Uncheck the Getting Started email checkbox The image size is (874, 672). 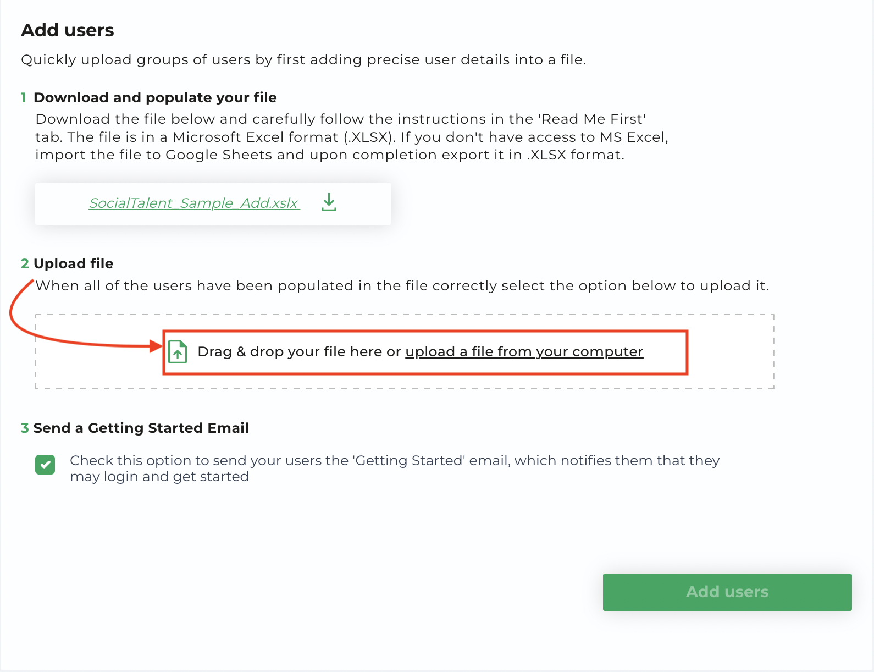point(45,465)
